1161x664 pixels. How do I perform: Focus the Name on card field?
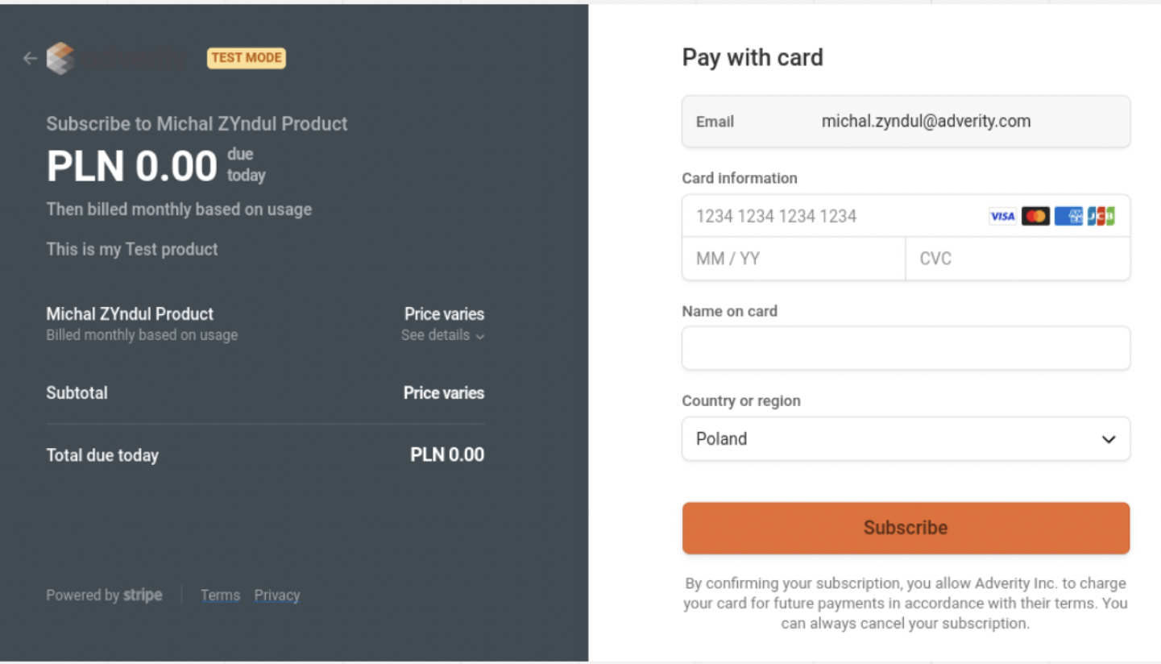coord(906,348)
